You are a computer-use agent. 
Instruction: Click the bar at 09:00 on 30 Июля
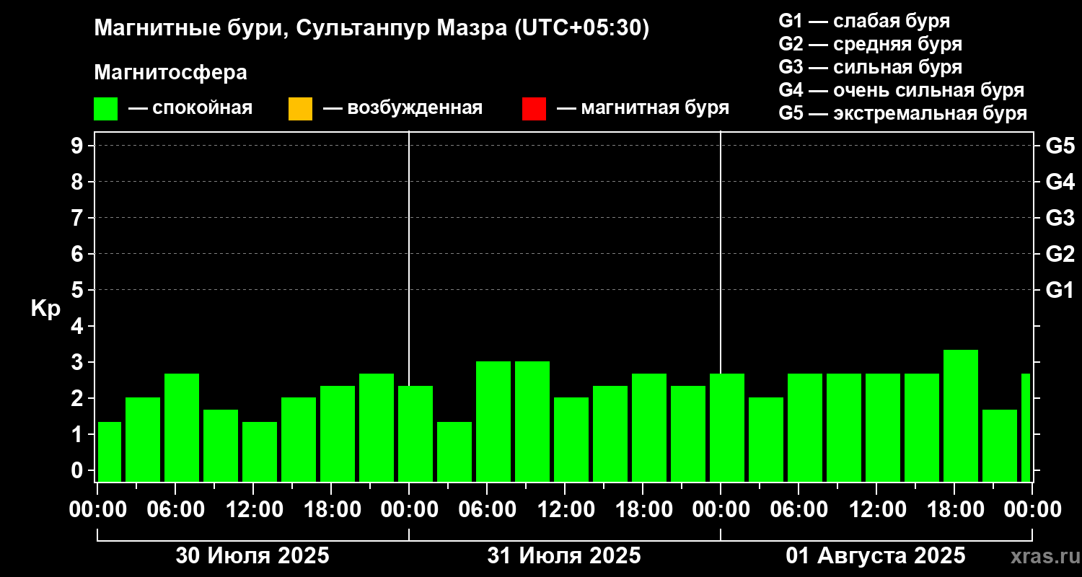pyautogui.click(x=221, y=446)
